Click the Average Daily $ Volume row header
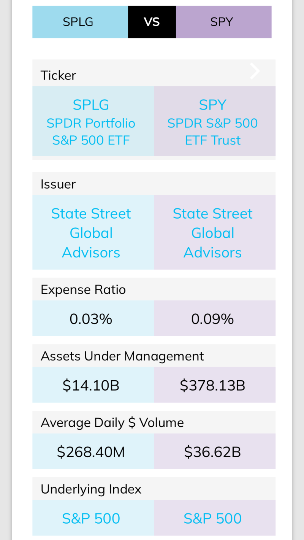Viewport: 304px width, 540px height. (x=112, y=422)
